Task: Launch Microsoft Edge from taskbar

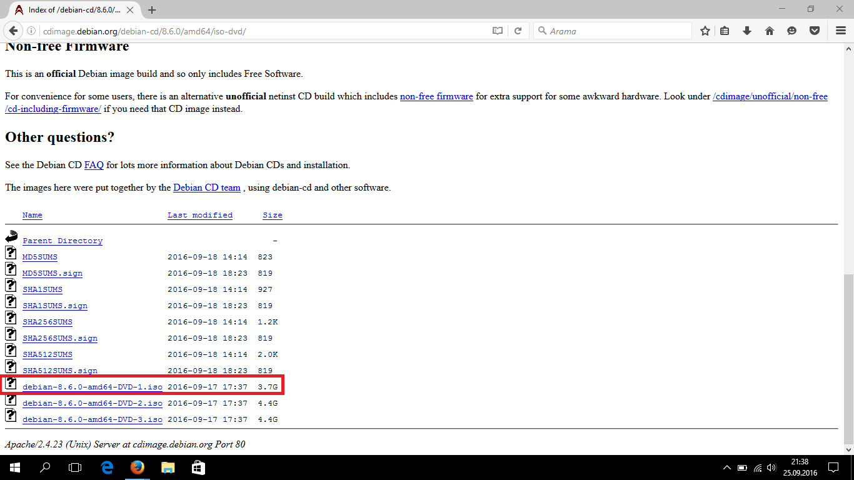Action: coord(107,467)
